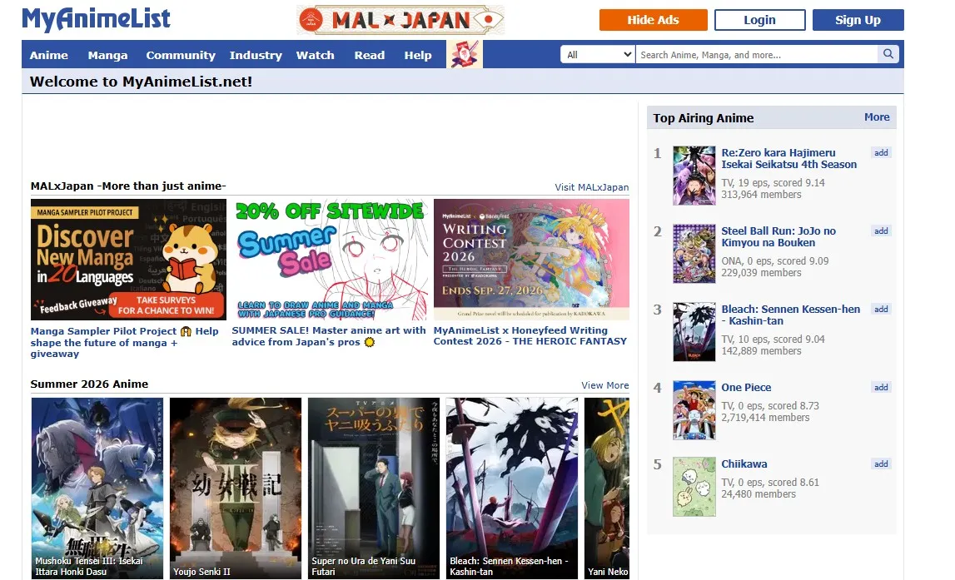The image size is (955, 580).
Task: Open Manga Sampler Pilot Project link
Action: point(124,342)
